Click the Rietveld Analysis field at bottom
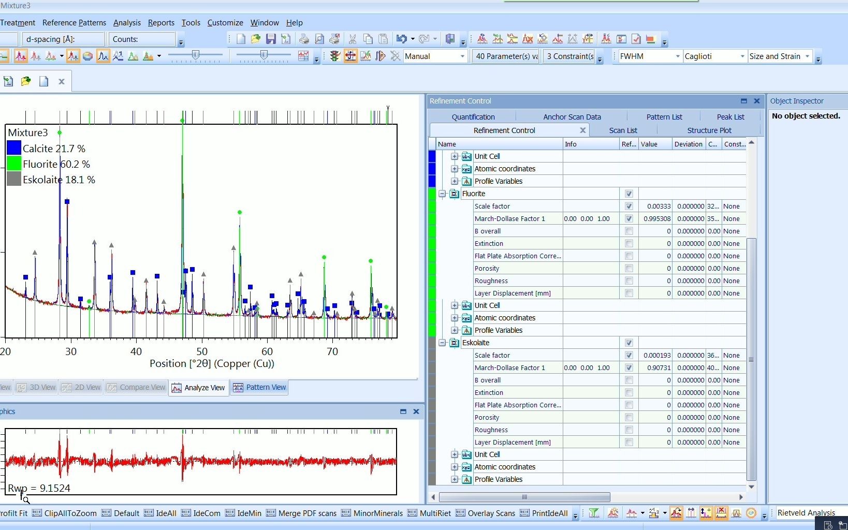The height and width of the screenshot is (530, 848). click(x=811, y=512)
